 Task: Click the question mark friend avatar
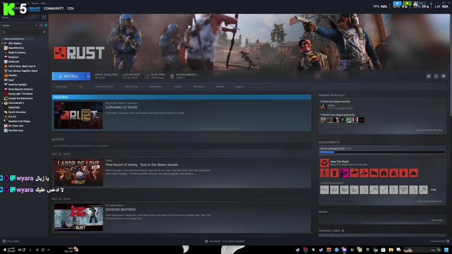pos(342,120)
